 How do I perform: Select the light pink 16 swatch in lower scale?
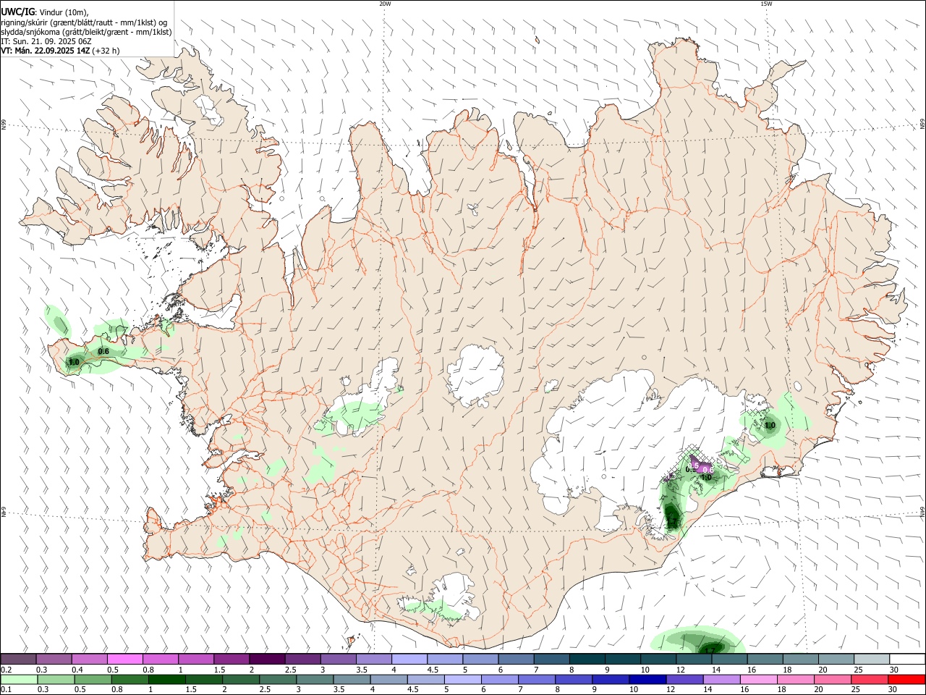pyautogui.click(x=758, y=680)
